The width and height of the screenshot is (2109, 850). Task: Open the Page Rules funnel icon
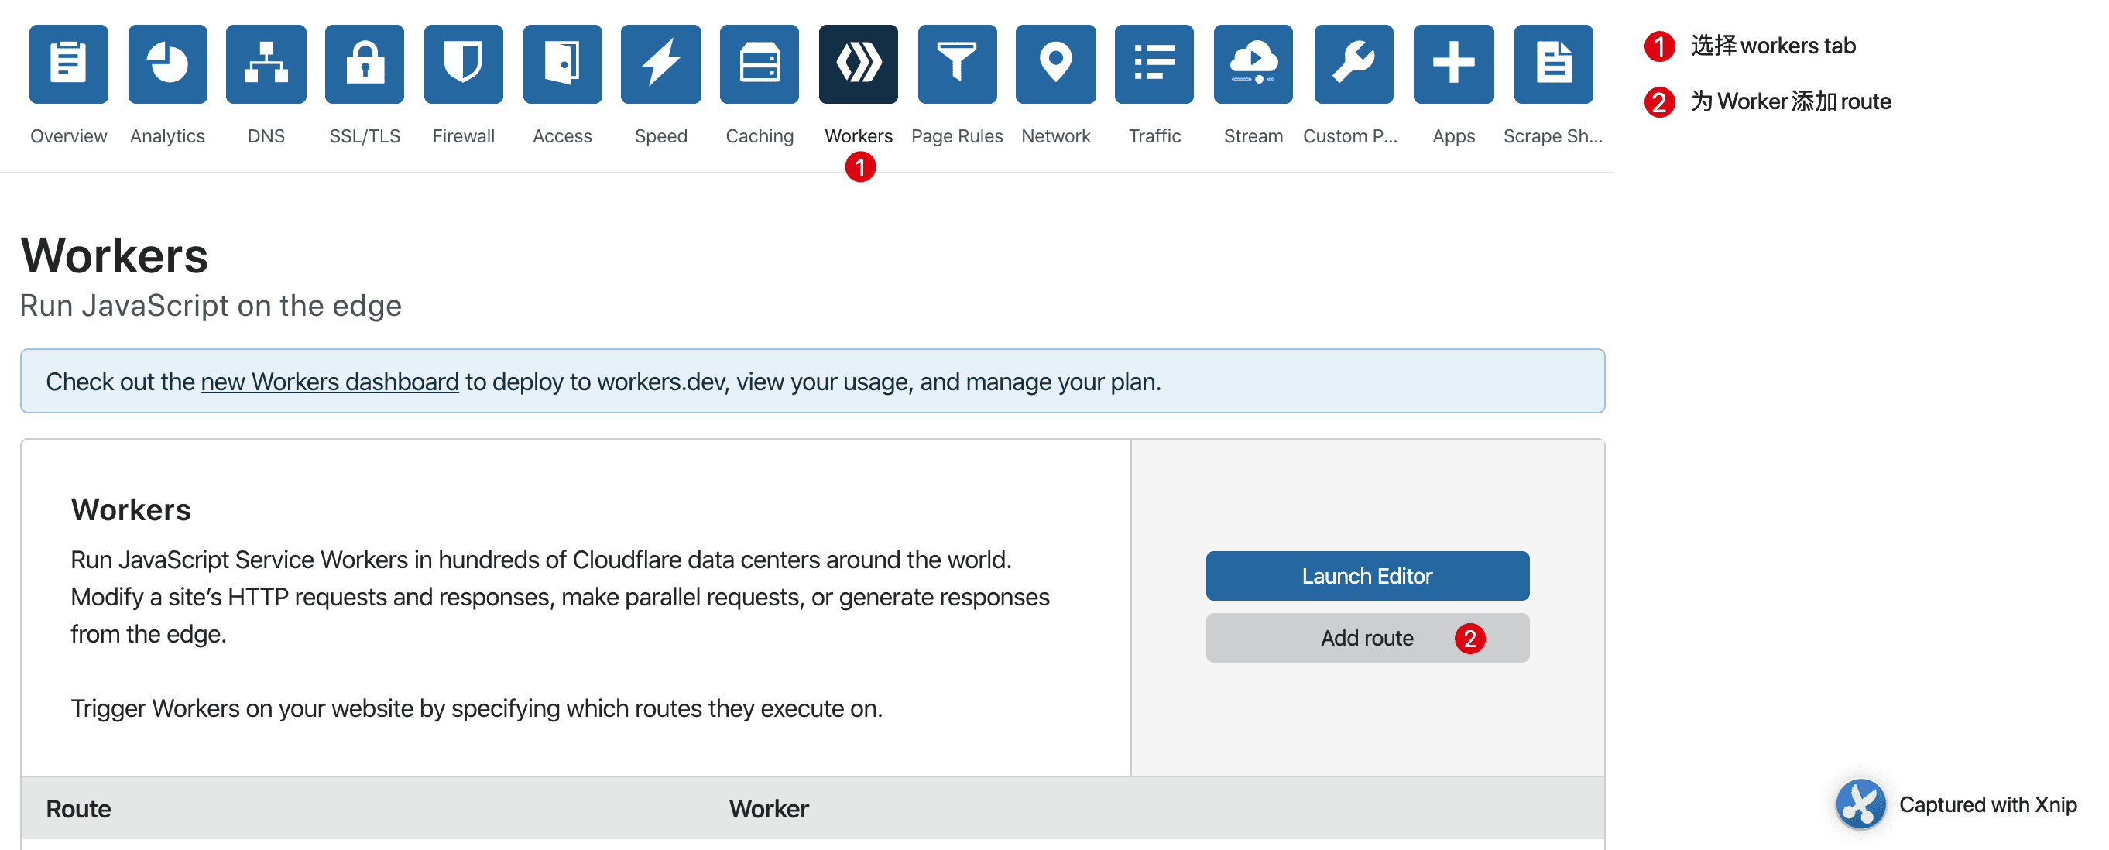(957, 64)
